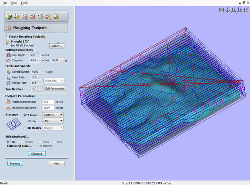The height and width of the screenshot is (185, 250).
Task: Open step 6 preview machining icon
Action: coord(48,17)
